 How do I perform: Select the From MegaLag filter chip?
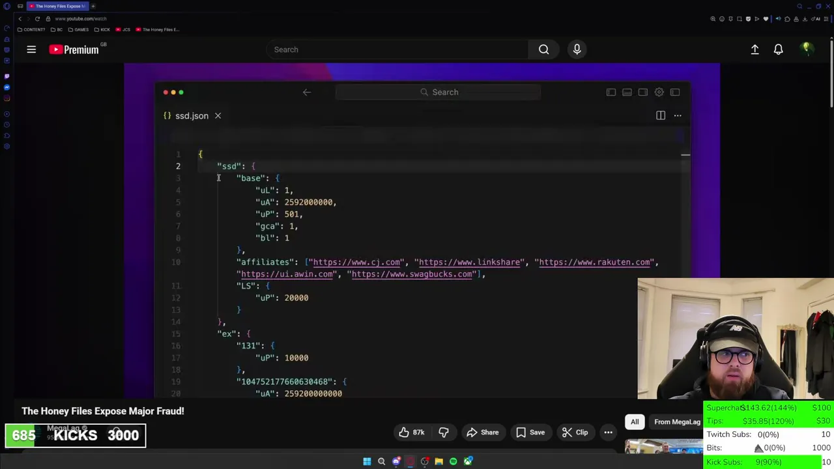click(x=676, y=422)
